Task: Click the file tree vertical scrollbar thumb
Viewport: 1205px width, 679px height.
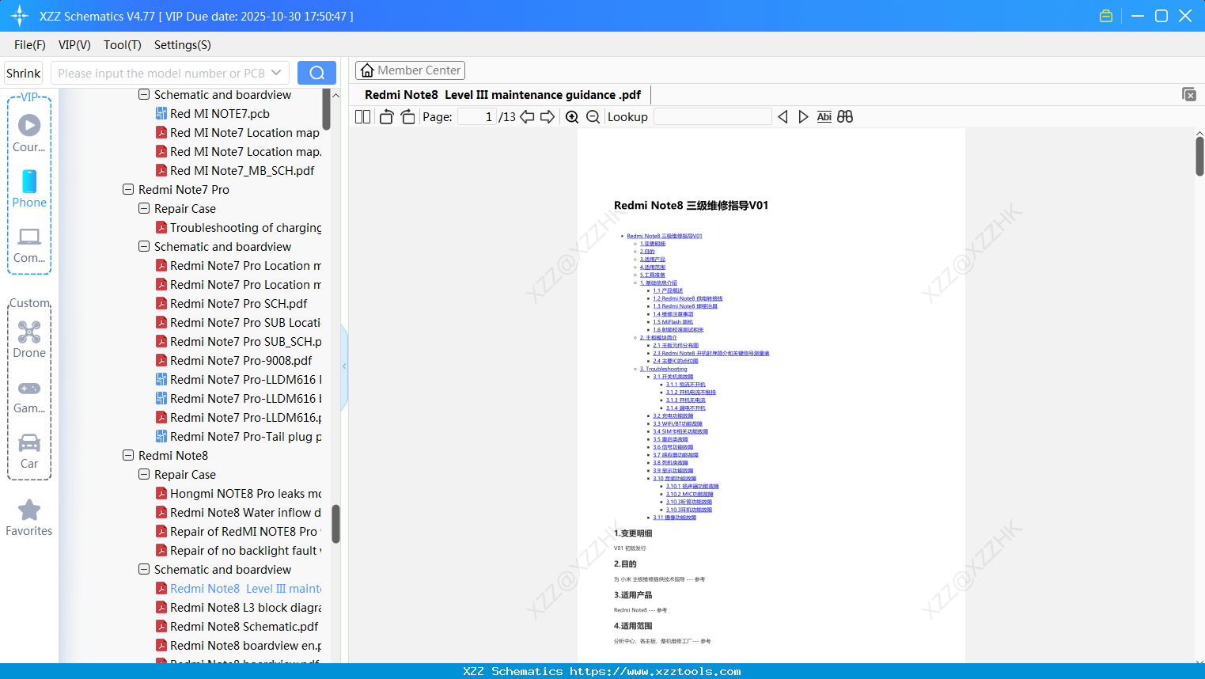Action: [x=335, y=524]
